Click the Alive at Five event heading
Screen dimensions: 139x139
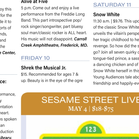click(34, 2)
